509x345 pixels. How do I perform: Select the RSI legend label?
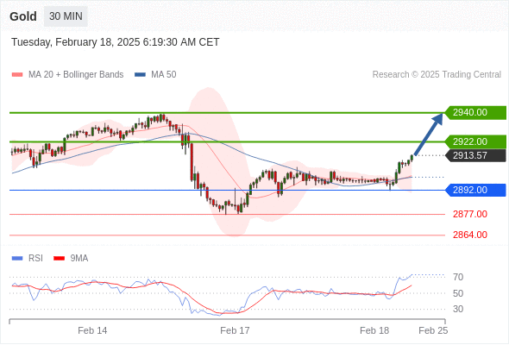point(35,259)
